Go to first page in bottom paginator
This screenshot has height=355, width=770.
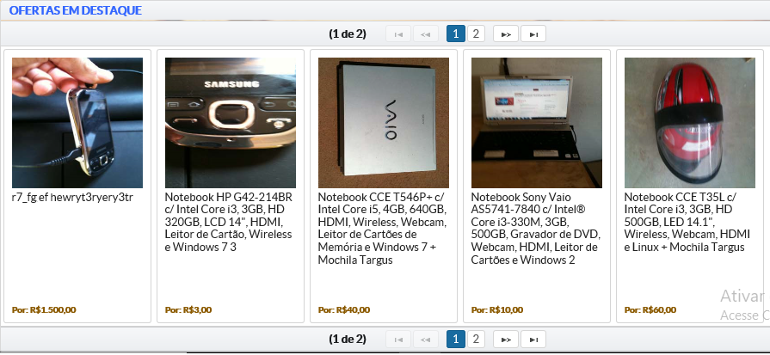pos(398,339)
